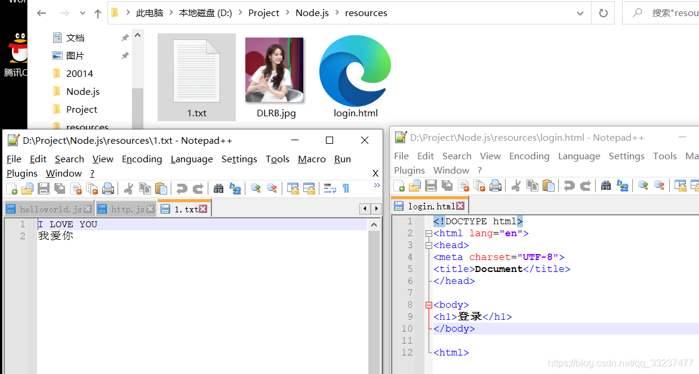Open Settings menu in login.html Notepad++ window
This screenshot has height=374, width=699.
click(626, 156)
